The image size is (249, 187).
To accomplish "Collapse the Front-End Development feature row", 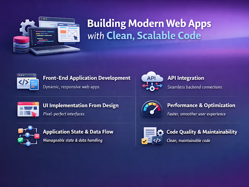I will 75,81.
